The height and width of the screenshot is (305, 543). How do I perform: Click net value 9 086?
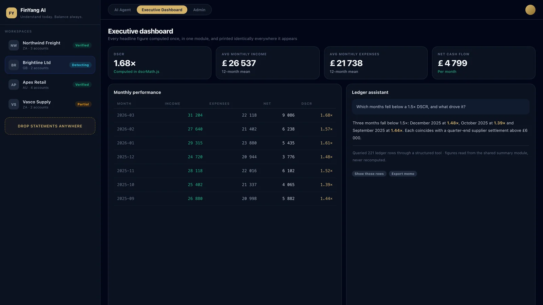pos(288,115)
